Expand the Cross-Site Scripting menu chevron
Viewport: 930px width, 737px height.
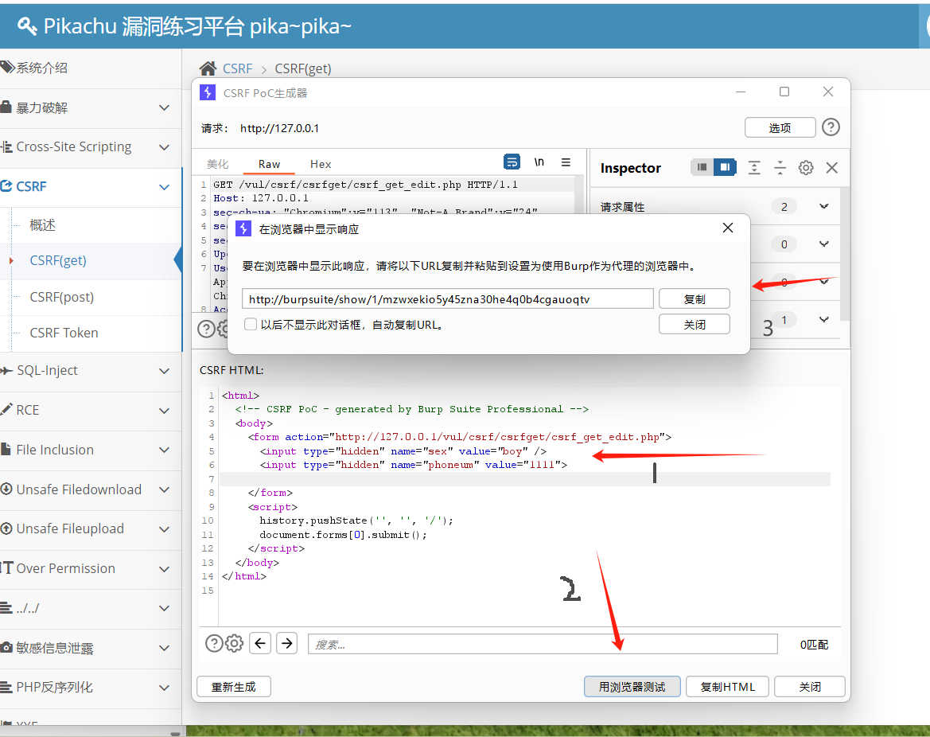click(x=165, y=147)
